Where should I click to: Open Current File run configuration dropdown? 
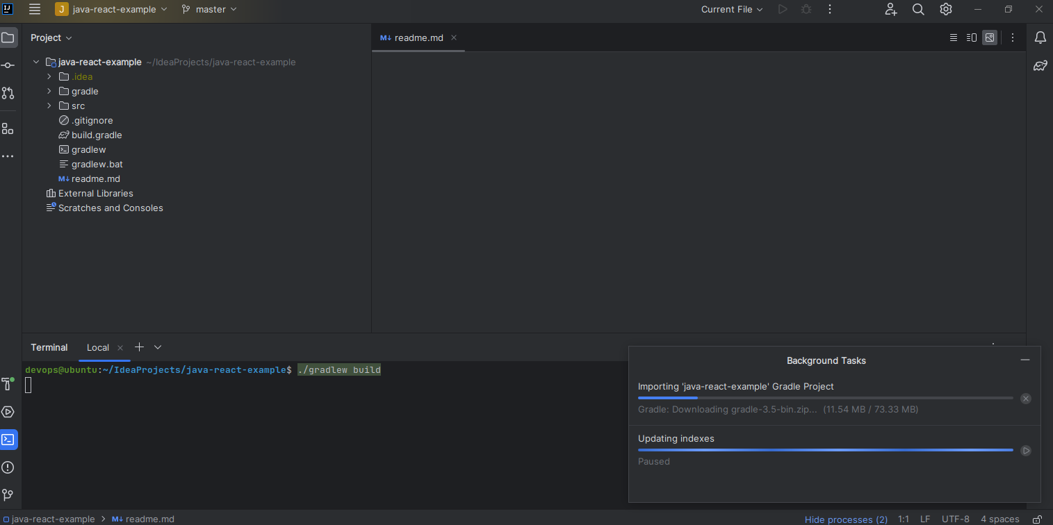pyautogui.click(x=732, y=9)
